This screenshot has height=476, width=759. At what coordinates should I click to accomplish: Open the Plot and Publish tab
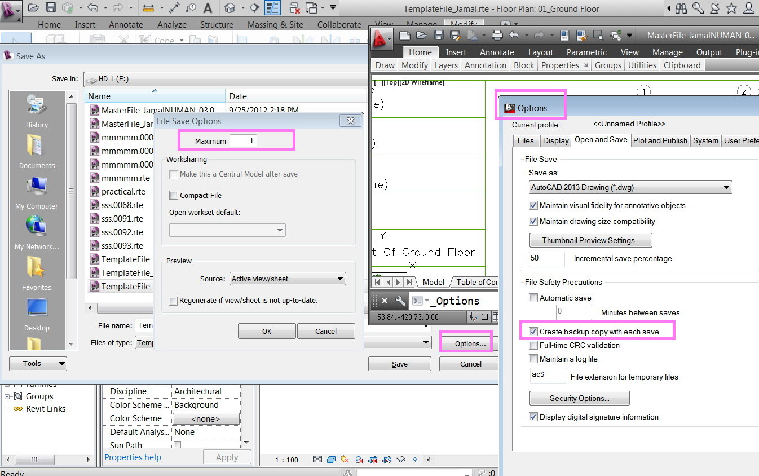[660, 140]
